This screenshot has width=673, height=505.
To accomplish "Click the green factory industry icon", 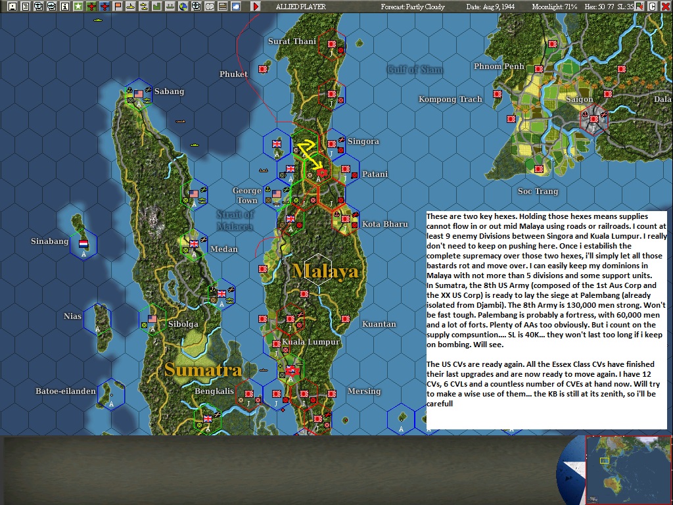I will tap(156, 7).
